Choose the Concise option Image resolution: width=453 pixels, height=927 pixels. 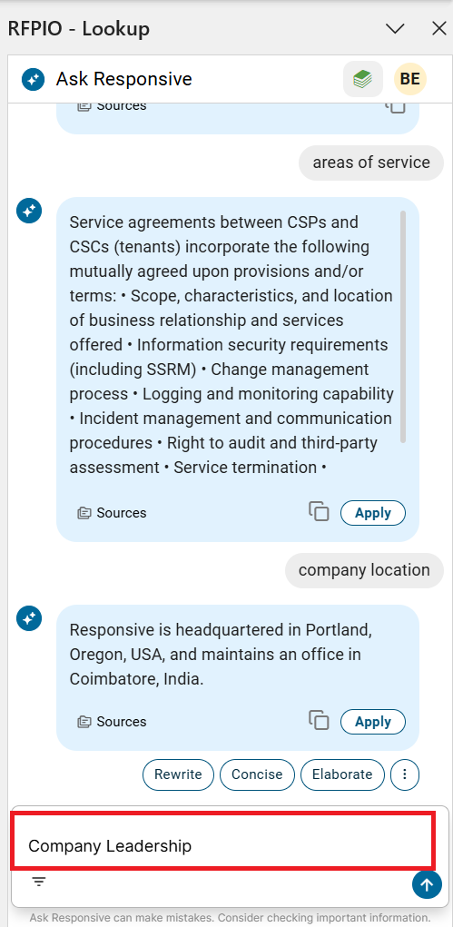click(257, 774)
